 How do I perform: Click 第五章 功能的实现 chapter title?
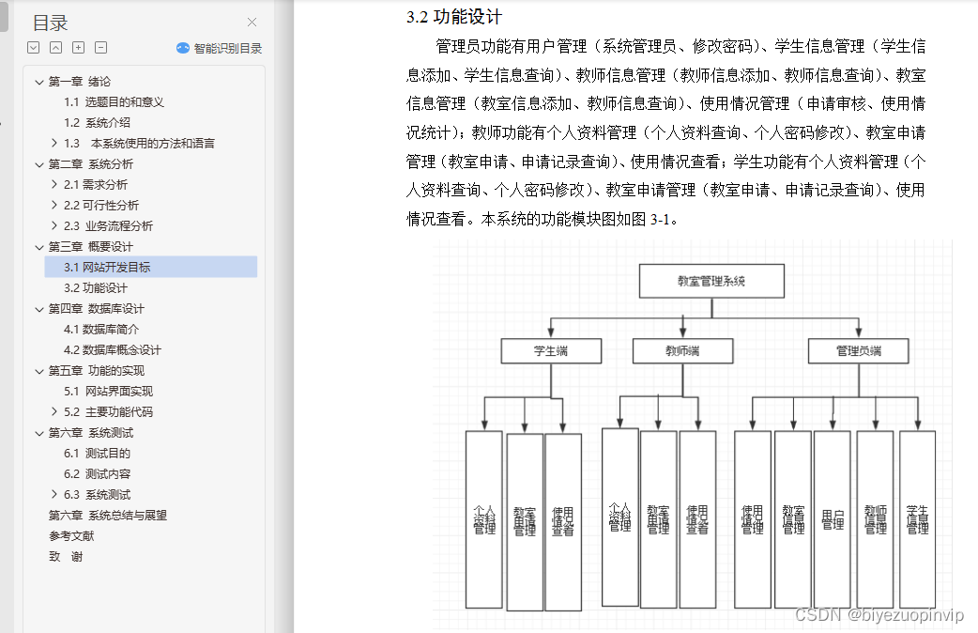(97, 370)
